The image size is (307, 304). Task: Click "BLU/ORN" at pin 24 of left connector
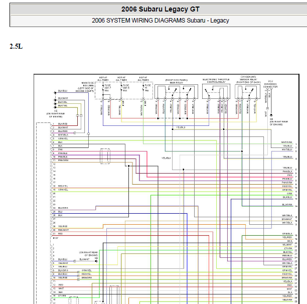(x=63, y=208)
